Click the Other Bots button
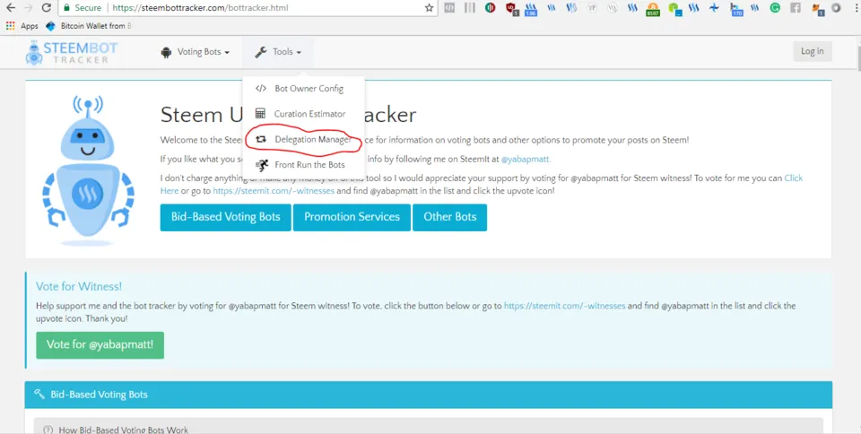861x434 pixels. pos(449,217)
